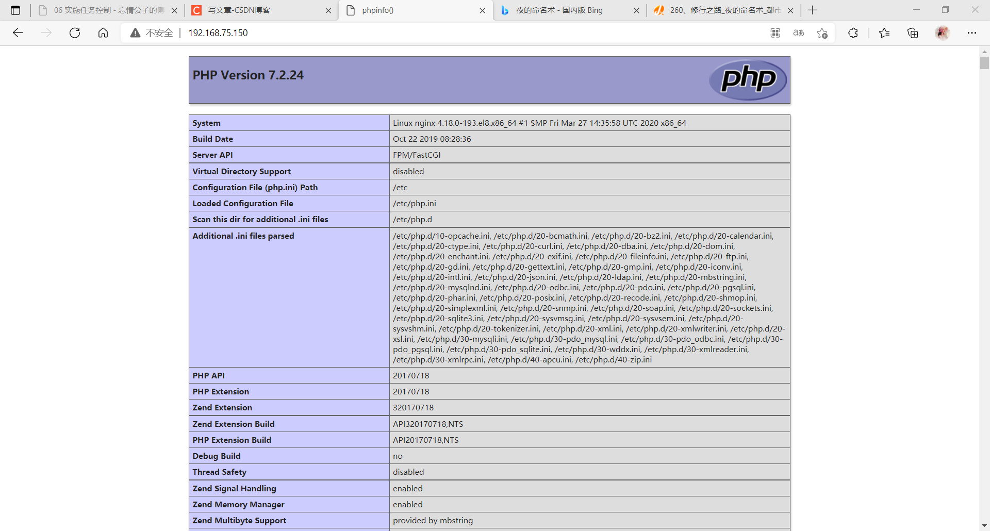Open the browser home page
This screenshot has width=990, height=531.
[x=103, y=33]
